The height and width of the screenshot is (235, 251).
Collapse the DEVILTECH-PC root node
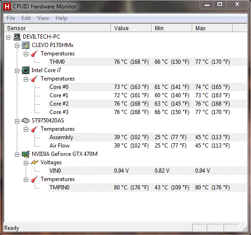[8, 37]
